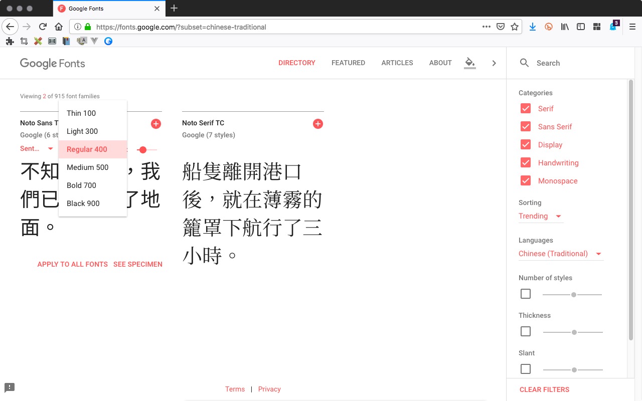
Task: Open the ARTICLES tab
Action: pos(397,63)
